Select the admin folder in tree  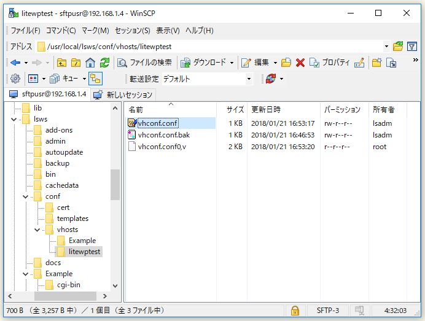55,141
